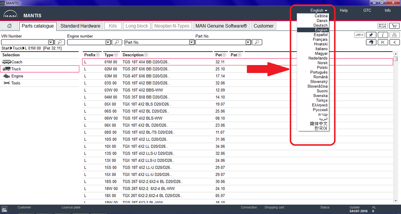Sort by Pat column circle icon
The height and width of the screenshot is (214, 401).
pos(239,55)
